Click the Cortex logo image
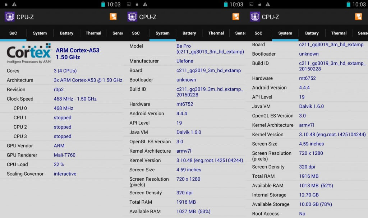This screenshot has height=218, width=368. [29, 54]
